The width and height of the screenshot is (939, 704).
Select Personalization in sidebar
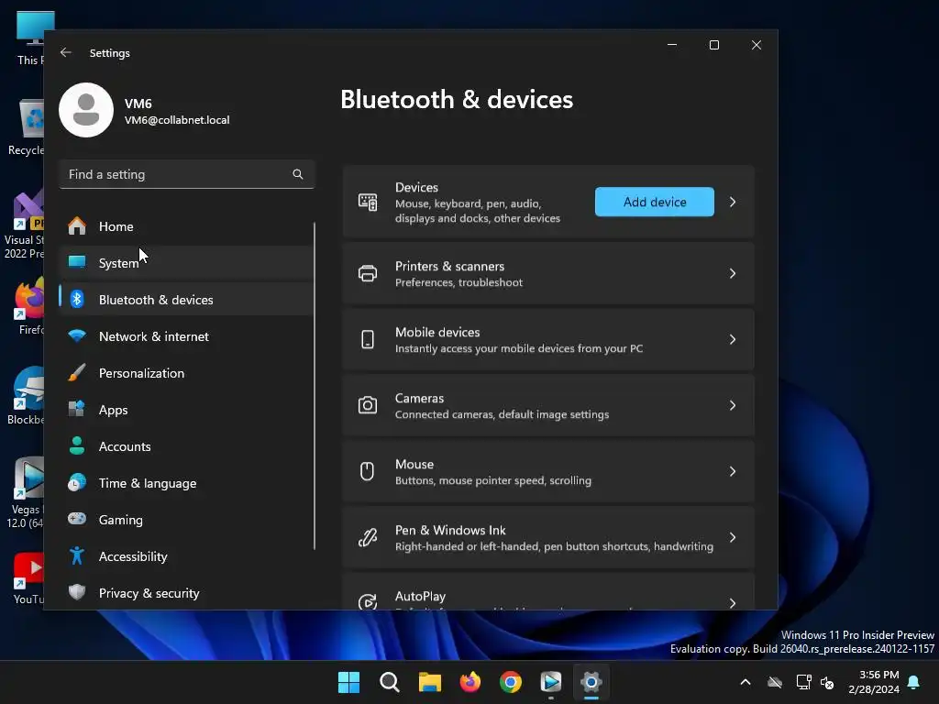[186, 373]
